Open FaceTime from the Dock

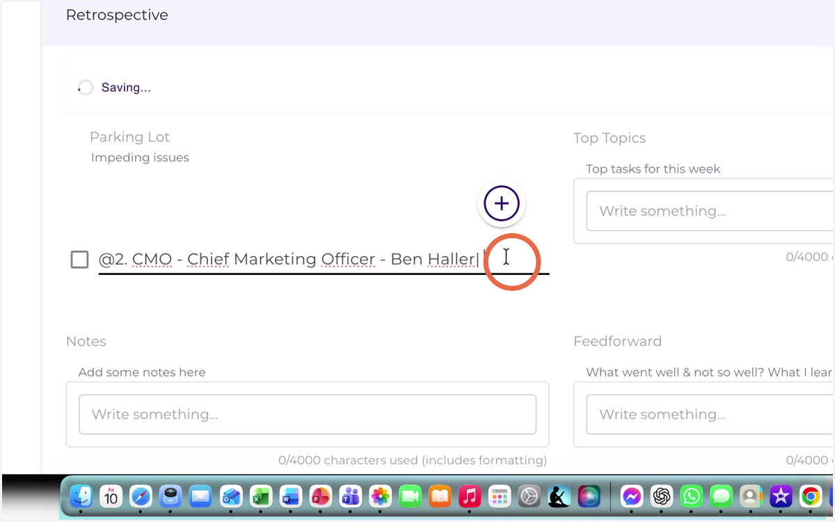[411, 496]
